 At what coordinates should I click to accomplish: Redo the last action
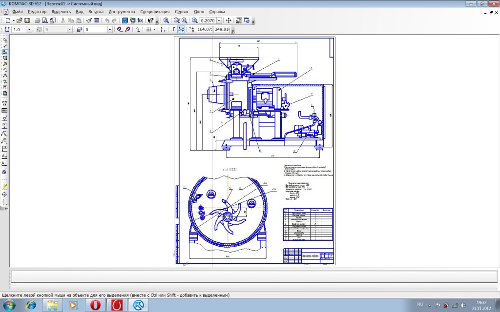pos(114,20)
